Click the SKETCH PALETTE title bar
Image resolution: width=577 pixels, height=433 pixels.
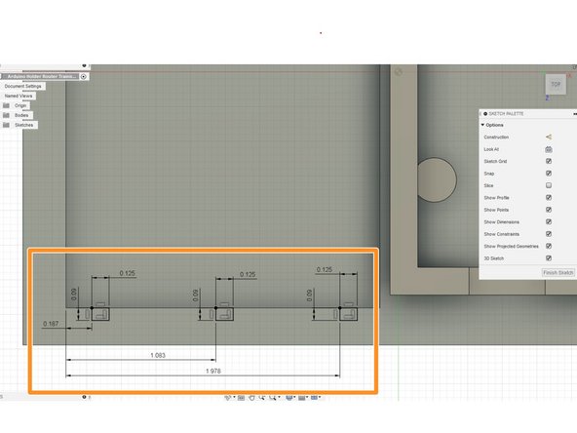click(528, 114)
